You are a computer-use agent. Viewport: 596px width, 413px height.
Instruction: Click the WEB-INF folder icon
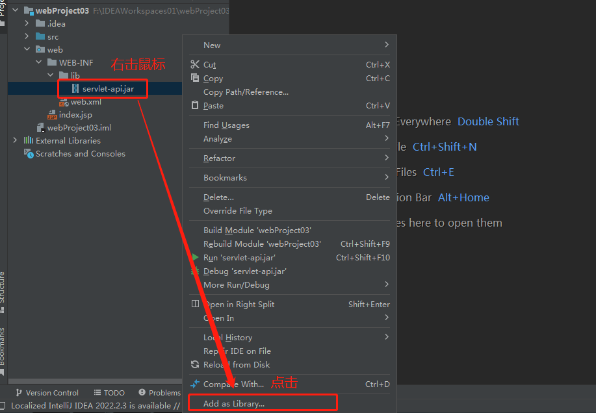(52, 62)
